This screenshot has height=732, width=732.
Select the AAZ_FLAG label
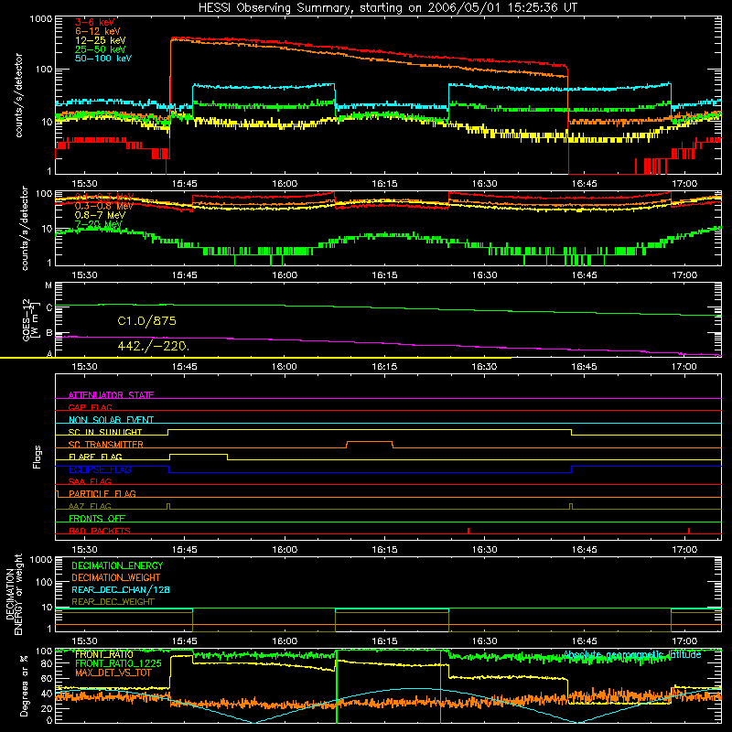[x=90, y=506]
